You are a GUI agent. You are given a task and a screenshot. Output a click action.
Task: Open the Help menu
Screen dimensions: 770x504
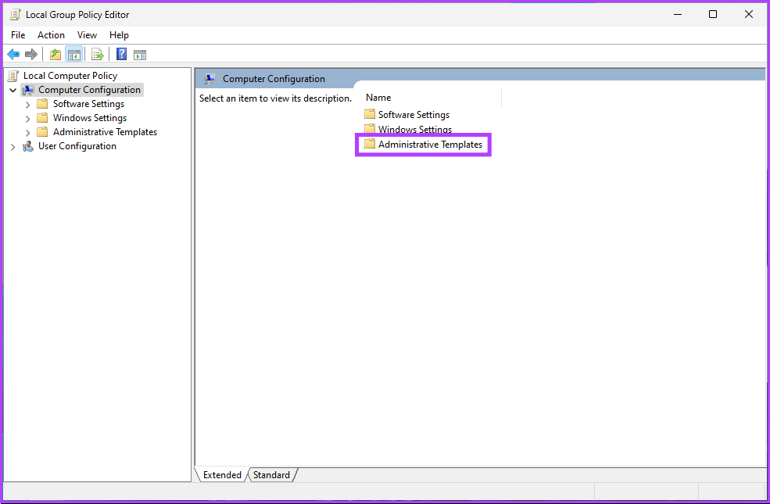[x=119, y=35]
